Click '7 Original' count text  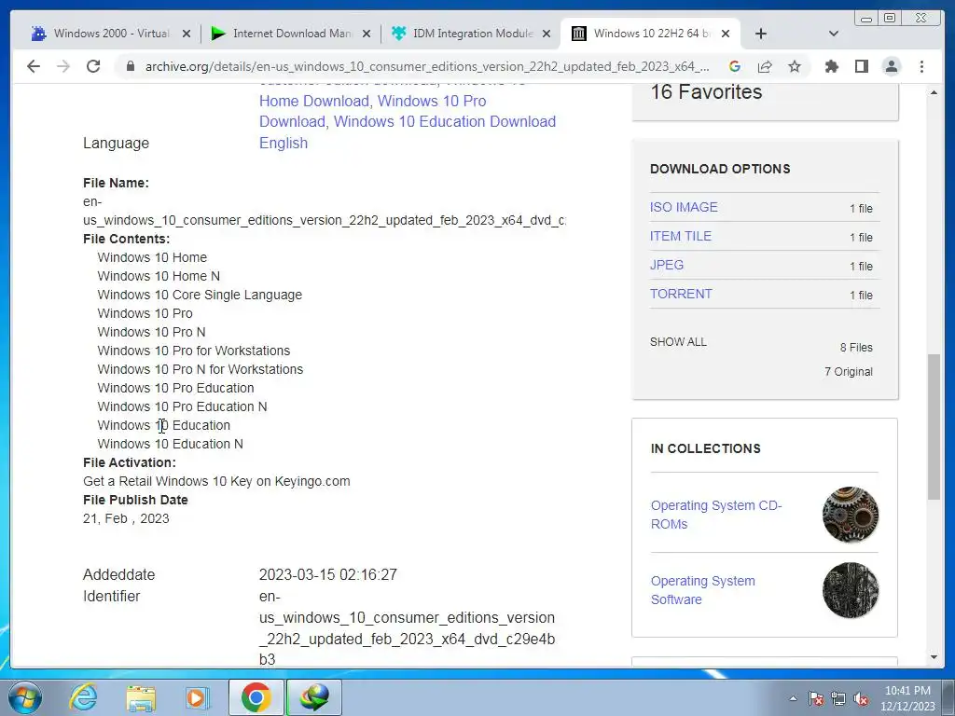(849, 371)
